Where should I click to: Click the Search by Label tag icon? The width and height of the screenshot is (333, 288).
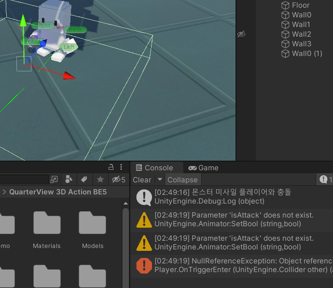point(84,179)
